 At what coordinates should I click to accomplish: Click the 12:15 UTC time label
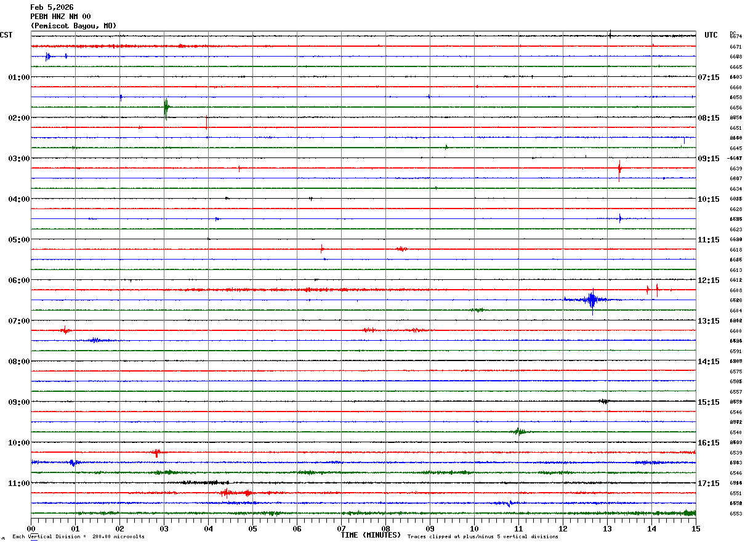coord(709,280)
